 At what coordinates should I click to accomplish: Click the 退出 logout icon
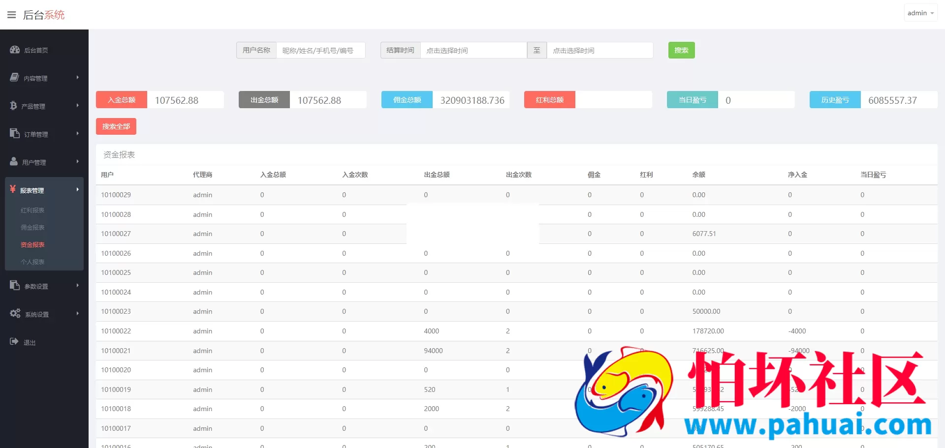click(x=14, y=342)
